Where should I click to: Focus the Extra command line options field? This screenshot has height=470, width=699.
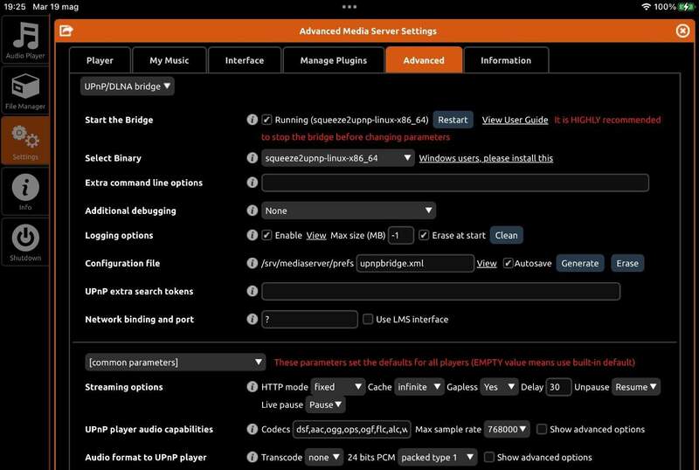click(455, 183)
